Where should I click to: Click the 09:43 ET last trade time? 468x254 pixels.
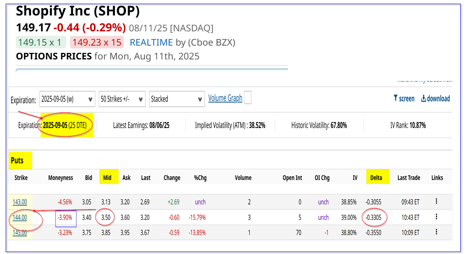[x=411, y=202]
